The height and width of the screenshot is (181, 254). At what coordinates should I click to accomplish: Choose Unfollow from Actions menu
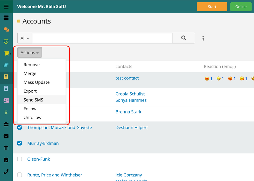tap(41, 117)
